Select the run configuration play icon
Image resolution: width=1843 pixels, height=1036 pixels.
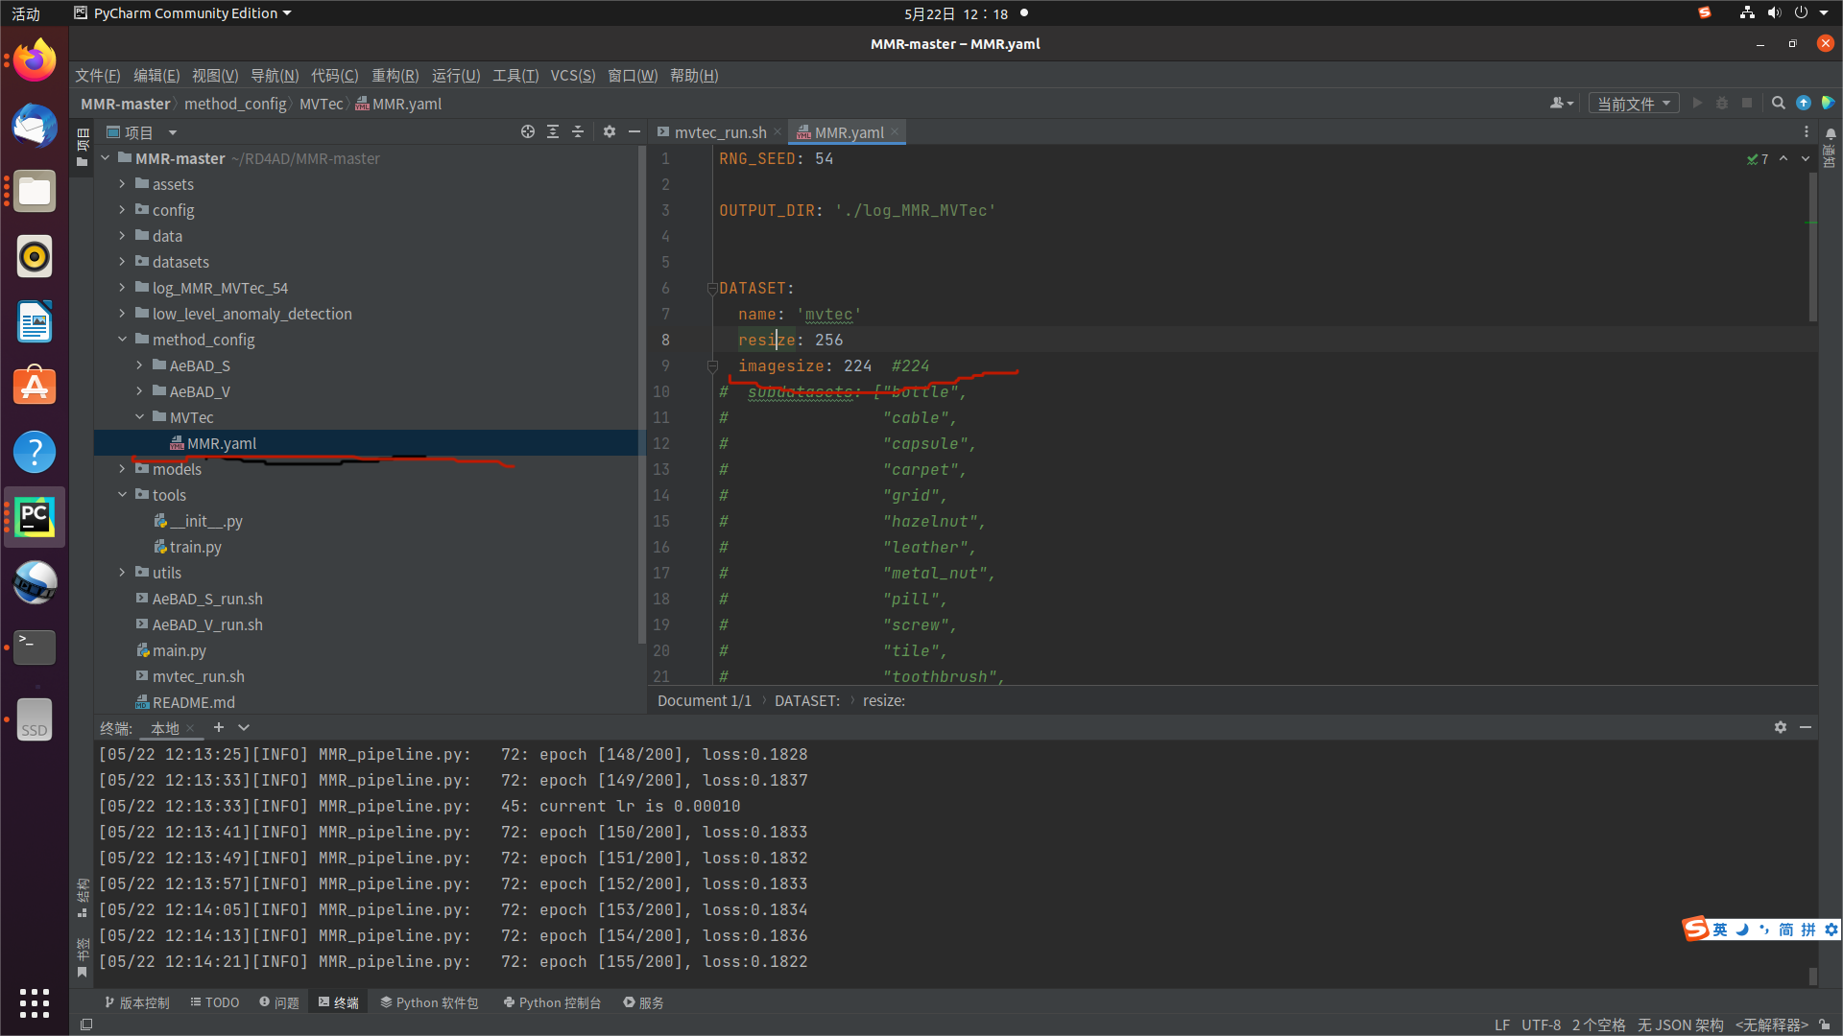[x=1697, y=103]
